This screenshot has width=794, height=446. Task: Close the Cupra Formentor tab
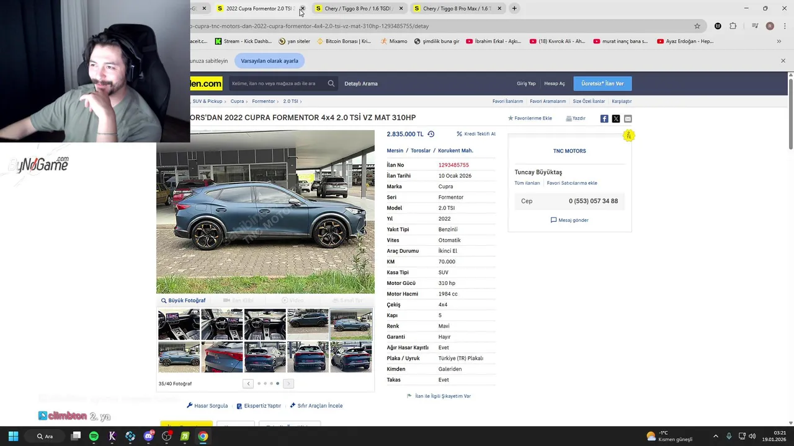(x=302, y=9)
